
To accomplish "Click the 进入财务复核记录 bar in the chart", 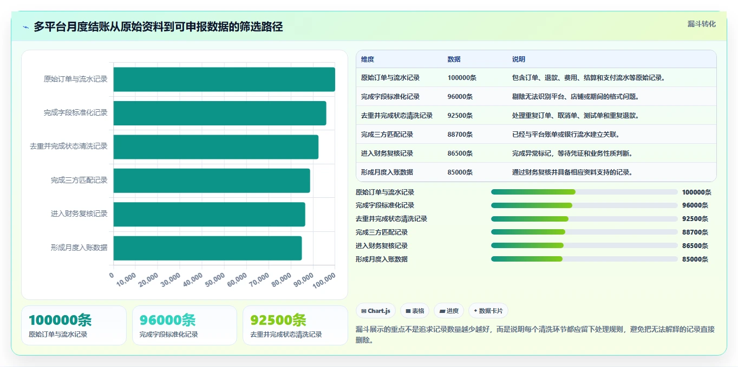I will 210,214.
